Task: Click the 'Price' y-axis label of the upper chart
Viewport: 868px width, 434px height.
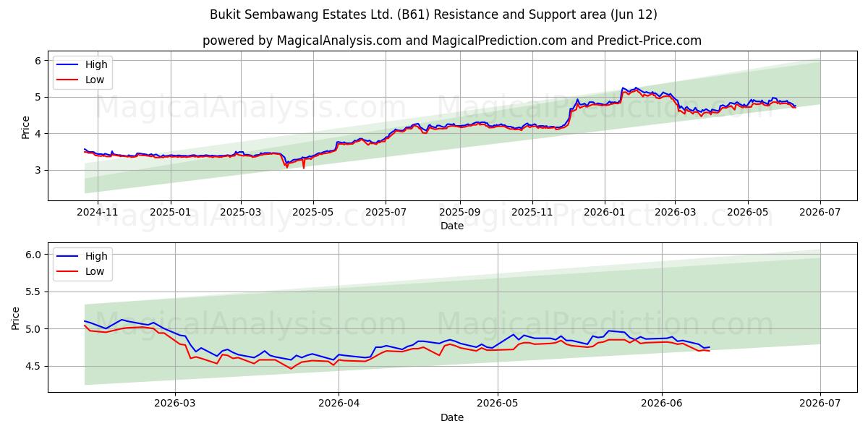Action: tap(26, 127)
